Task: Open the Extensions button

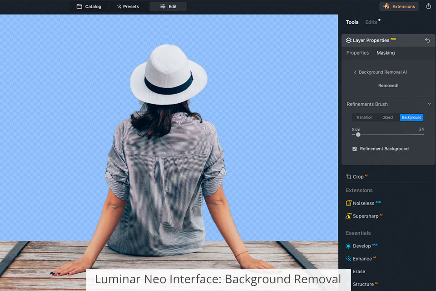Action: coord(399,6)
